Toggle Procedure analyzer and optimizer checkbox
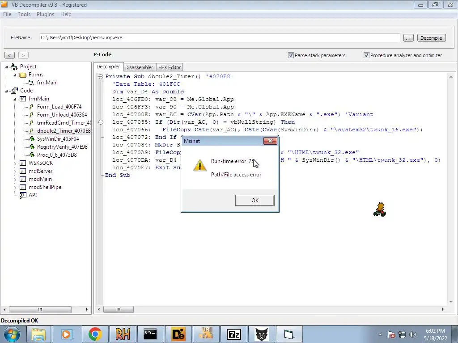The height and width of the screenshot is (343, 458). tap(366, 55)
